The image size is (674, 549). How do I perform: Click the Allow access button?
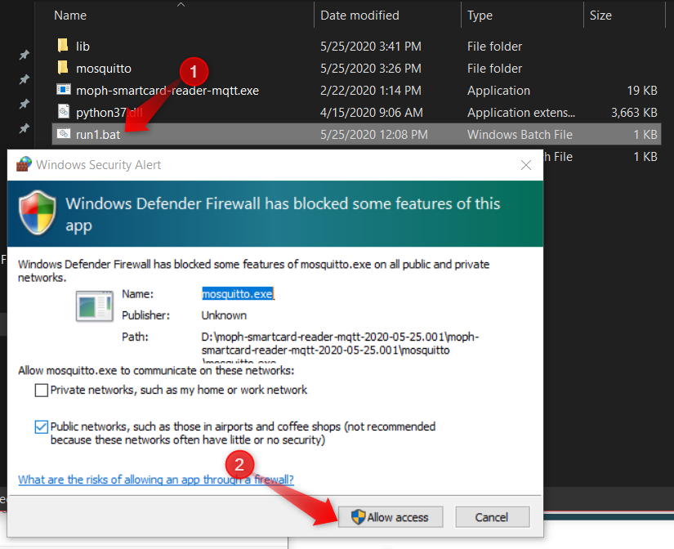coord(391,517)
